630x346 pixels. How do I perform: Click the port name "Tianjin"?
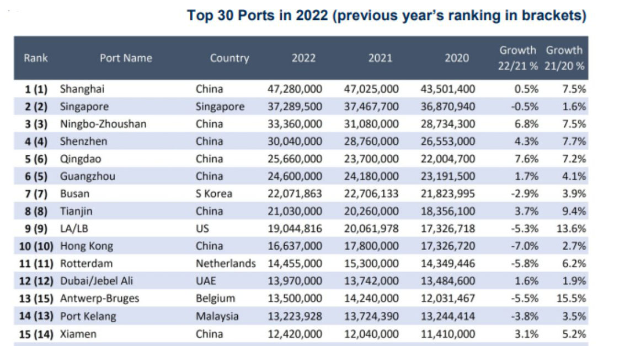click(76, 211)
